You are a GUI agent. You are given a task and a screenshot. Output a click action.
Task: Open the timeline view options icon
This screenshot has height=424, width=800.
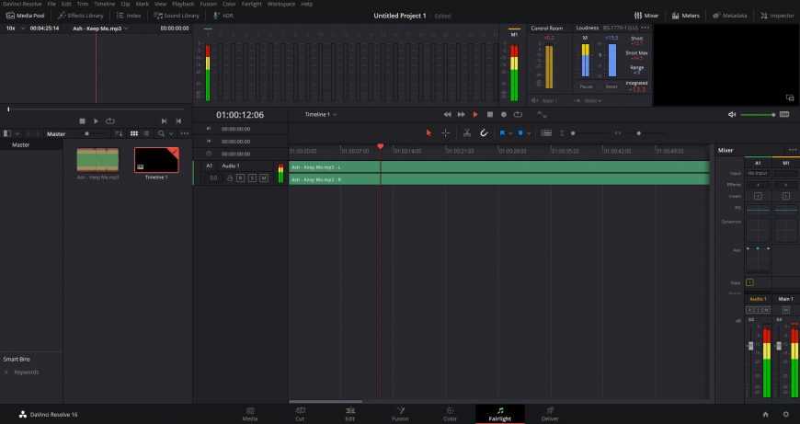point(546,133)
